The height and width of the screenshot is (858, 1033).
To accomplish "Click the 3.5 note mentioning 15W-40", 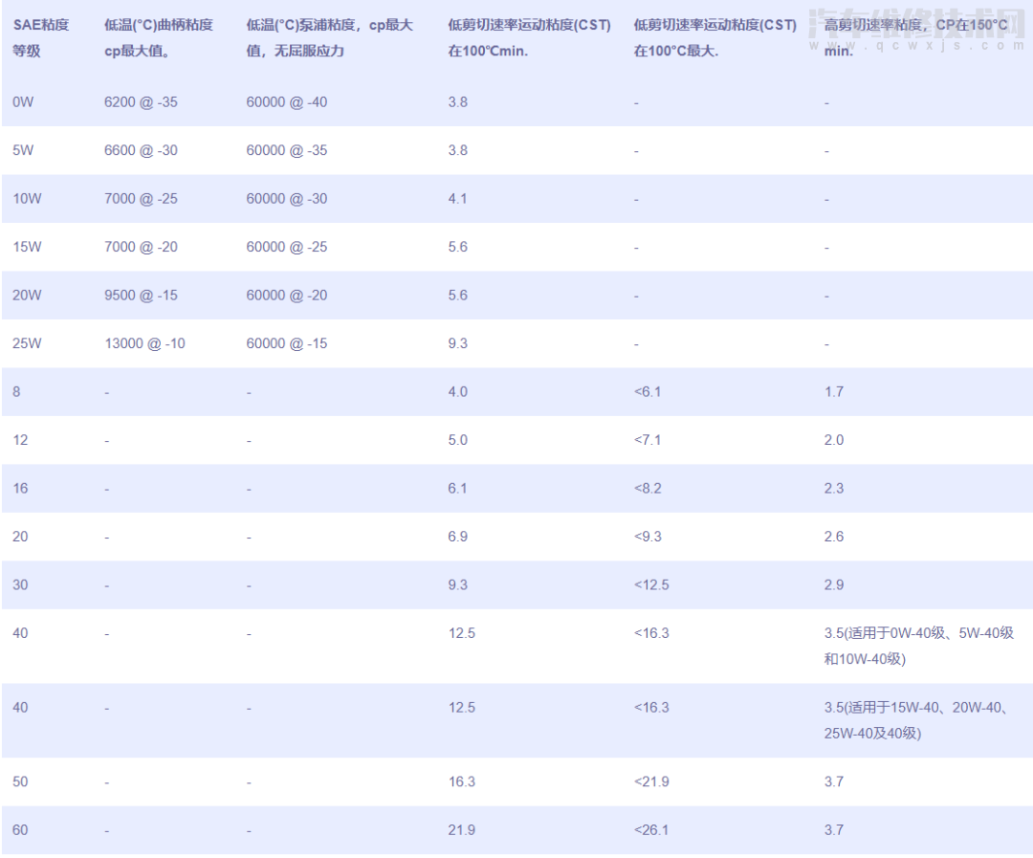I will [x=918, y=720].
